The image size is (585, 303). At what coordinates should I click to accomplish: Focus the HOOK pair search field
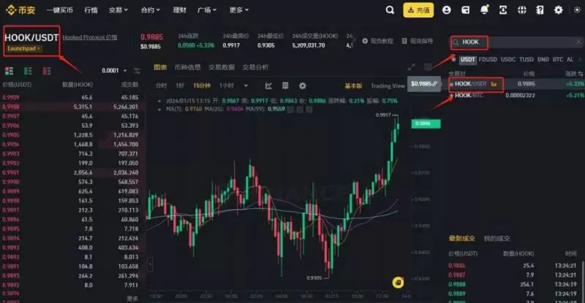[517, 42]
